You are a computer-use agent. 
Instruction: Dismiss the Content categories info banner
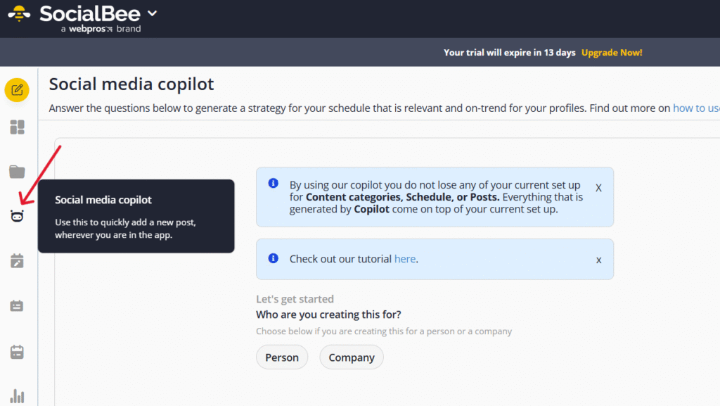click(598, 189)
